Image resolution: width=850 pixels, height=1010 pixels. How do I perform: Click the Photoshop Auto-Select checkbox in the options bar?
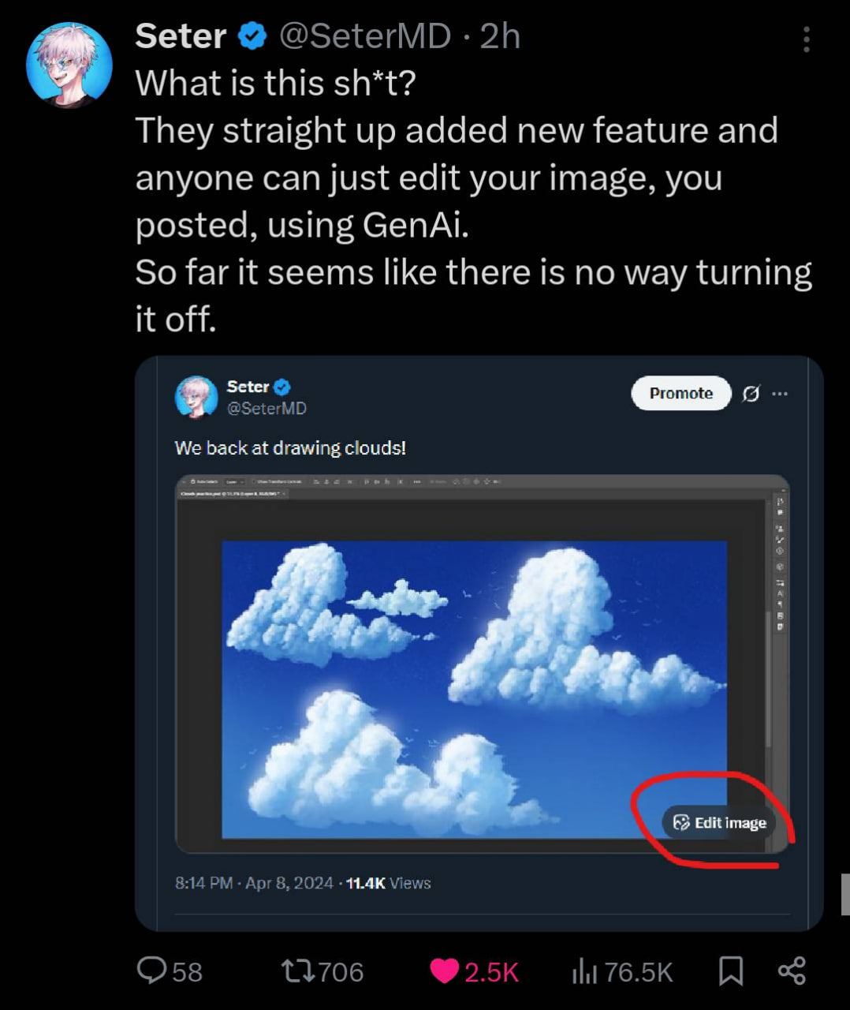[x=194, y=481]
